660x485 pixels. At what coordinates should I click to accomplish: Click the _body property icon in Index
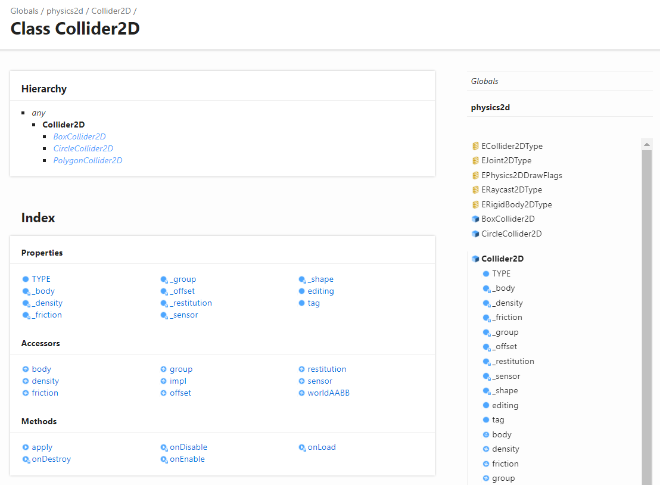pos(26,291)
